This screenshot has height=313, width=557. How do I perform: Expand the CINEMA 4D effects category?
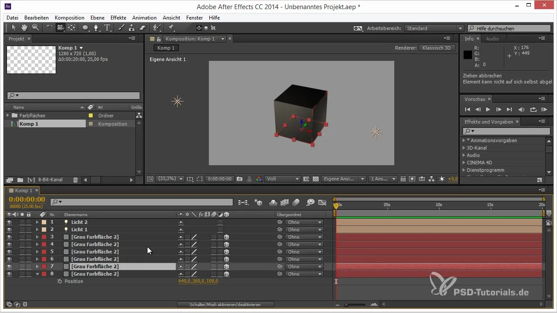click(x=463, y=163)
